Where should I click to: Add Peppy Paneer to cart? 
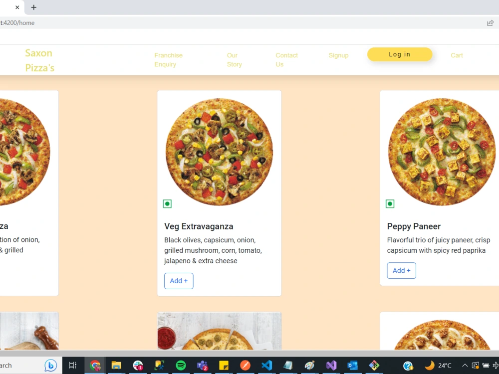coord(401,270)
